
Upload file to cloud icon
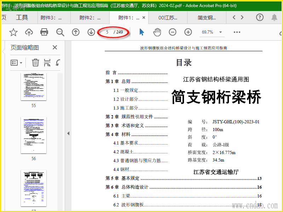click(x=29, y=32)
